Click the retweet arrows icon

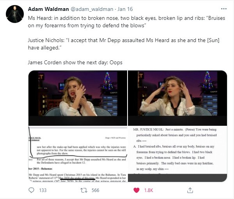[84, 190]
